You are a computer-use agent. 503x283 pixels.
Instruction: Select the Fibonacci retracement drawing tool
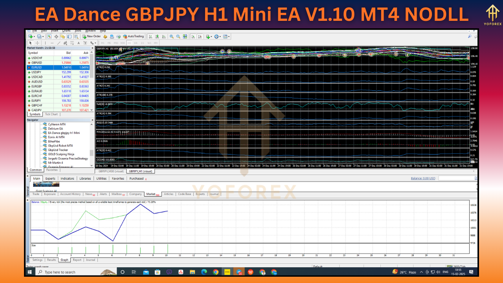[72, 43]
